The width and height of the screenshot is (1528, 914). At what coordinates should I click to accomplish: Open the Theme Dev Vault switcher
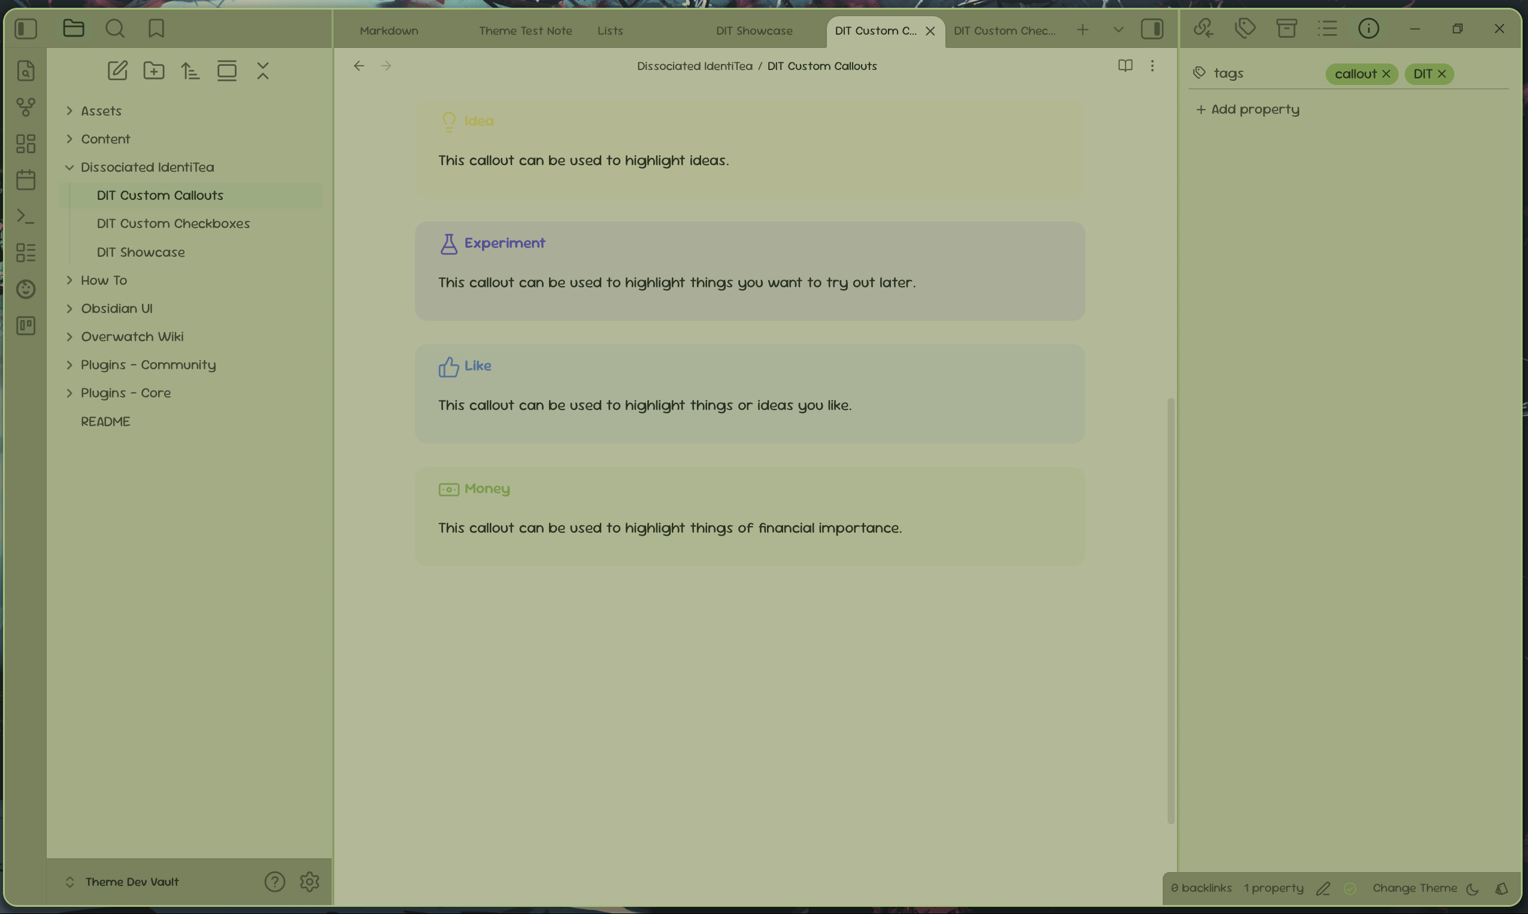(122, 882)
